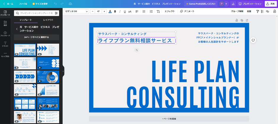Screen dimensions: 278x124
Task: Decrease font size with minus
Action: tap(92, 11)
